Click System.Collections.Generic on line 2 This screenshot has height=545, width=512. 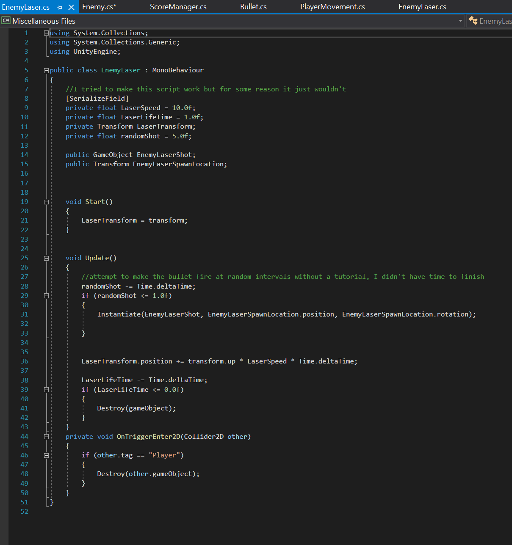pos(125,42)
